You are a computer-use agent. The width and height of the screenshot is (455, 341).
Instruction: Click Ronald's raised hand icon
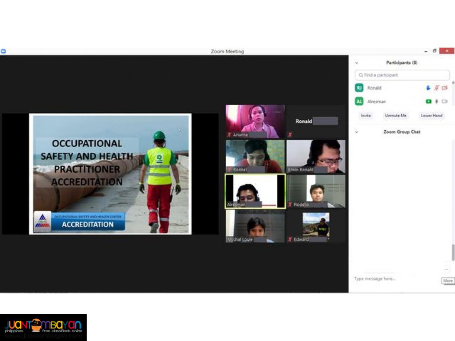click(x=429, y=87)
